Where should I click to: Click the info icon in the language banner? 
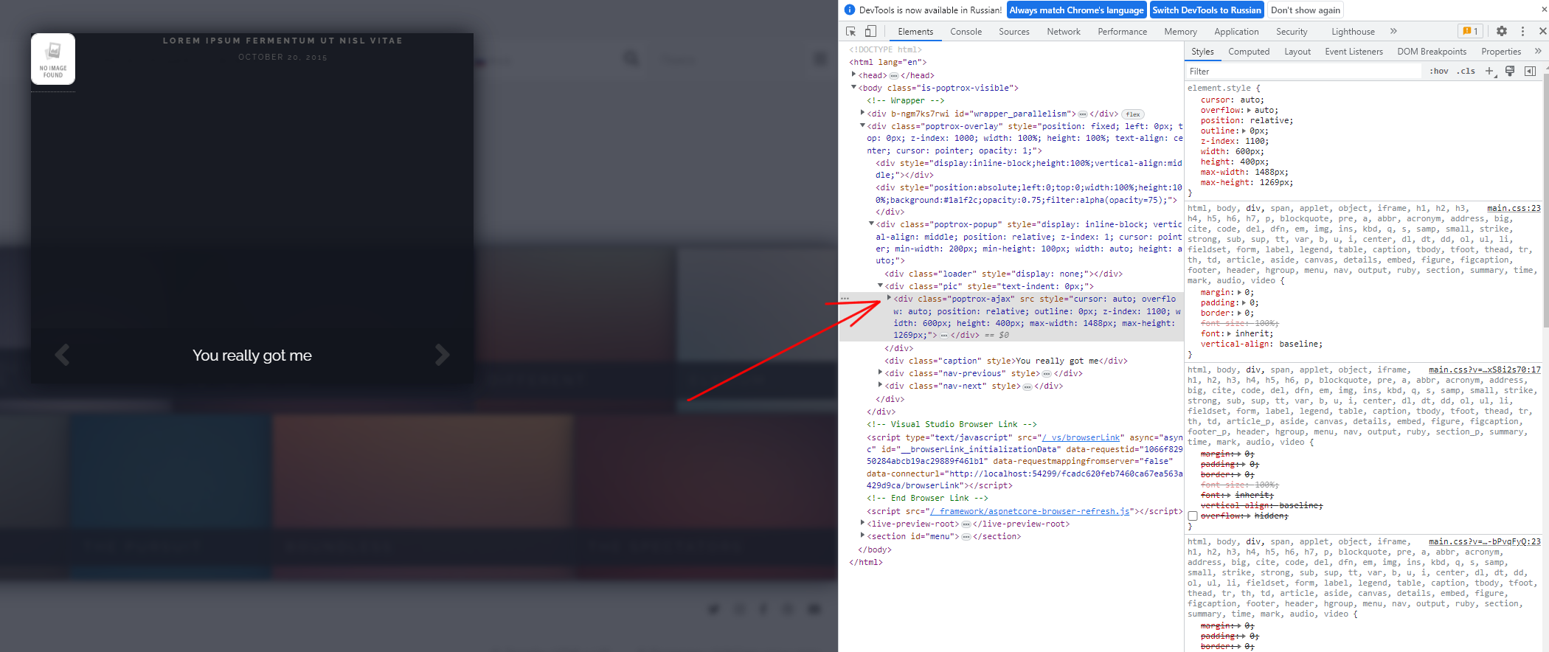tap(850, 10)
